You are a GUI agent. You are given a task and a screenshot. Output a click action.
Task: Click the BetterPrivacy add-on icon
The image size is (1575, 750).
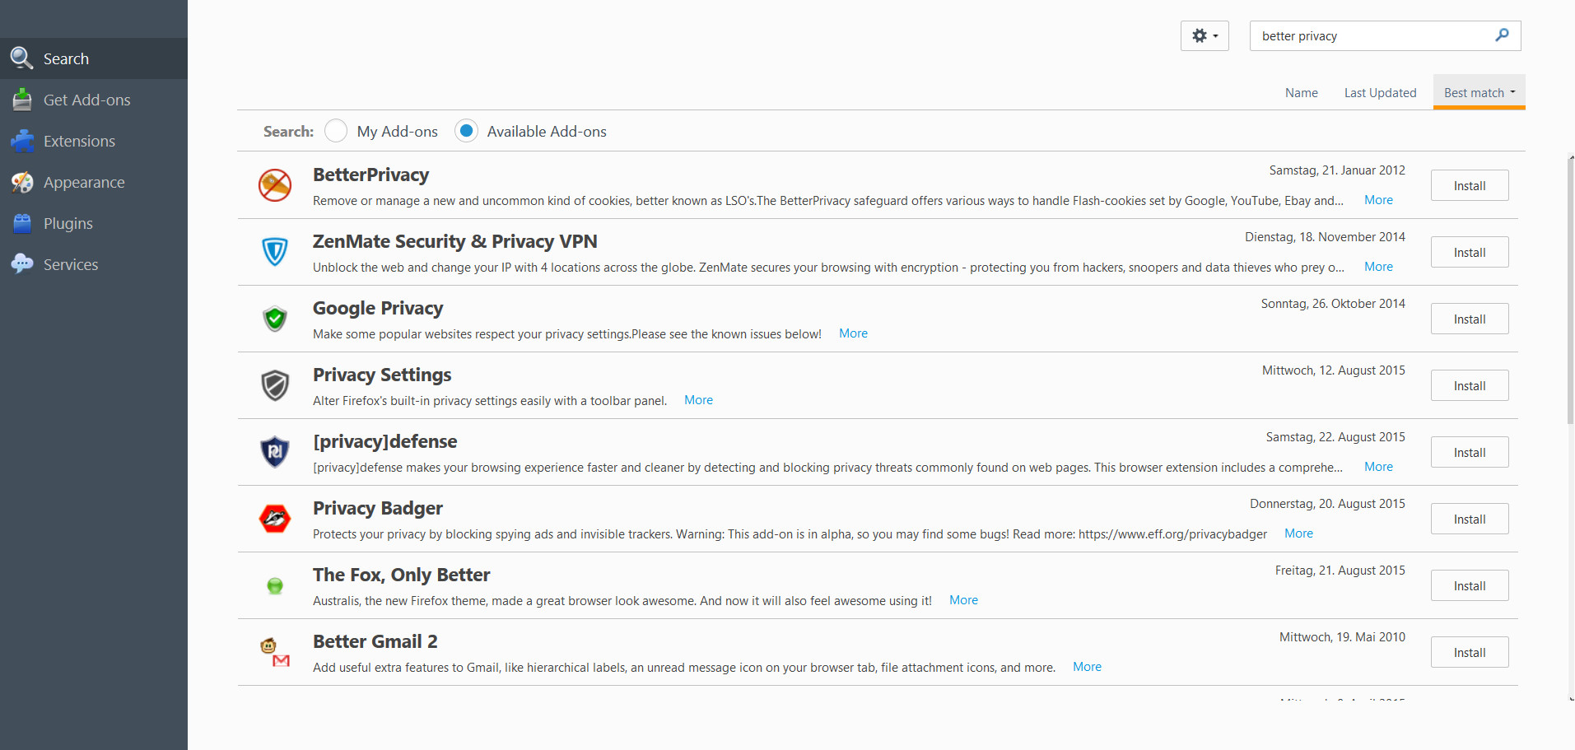pos(275,185)
